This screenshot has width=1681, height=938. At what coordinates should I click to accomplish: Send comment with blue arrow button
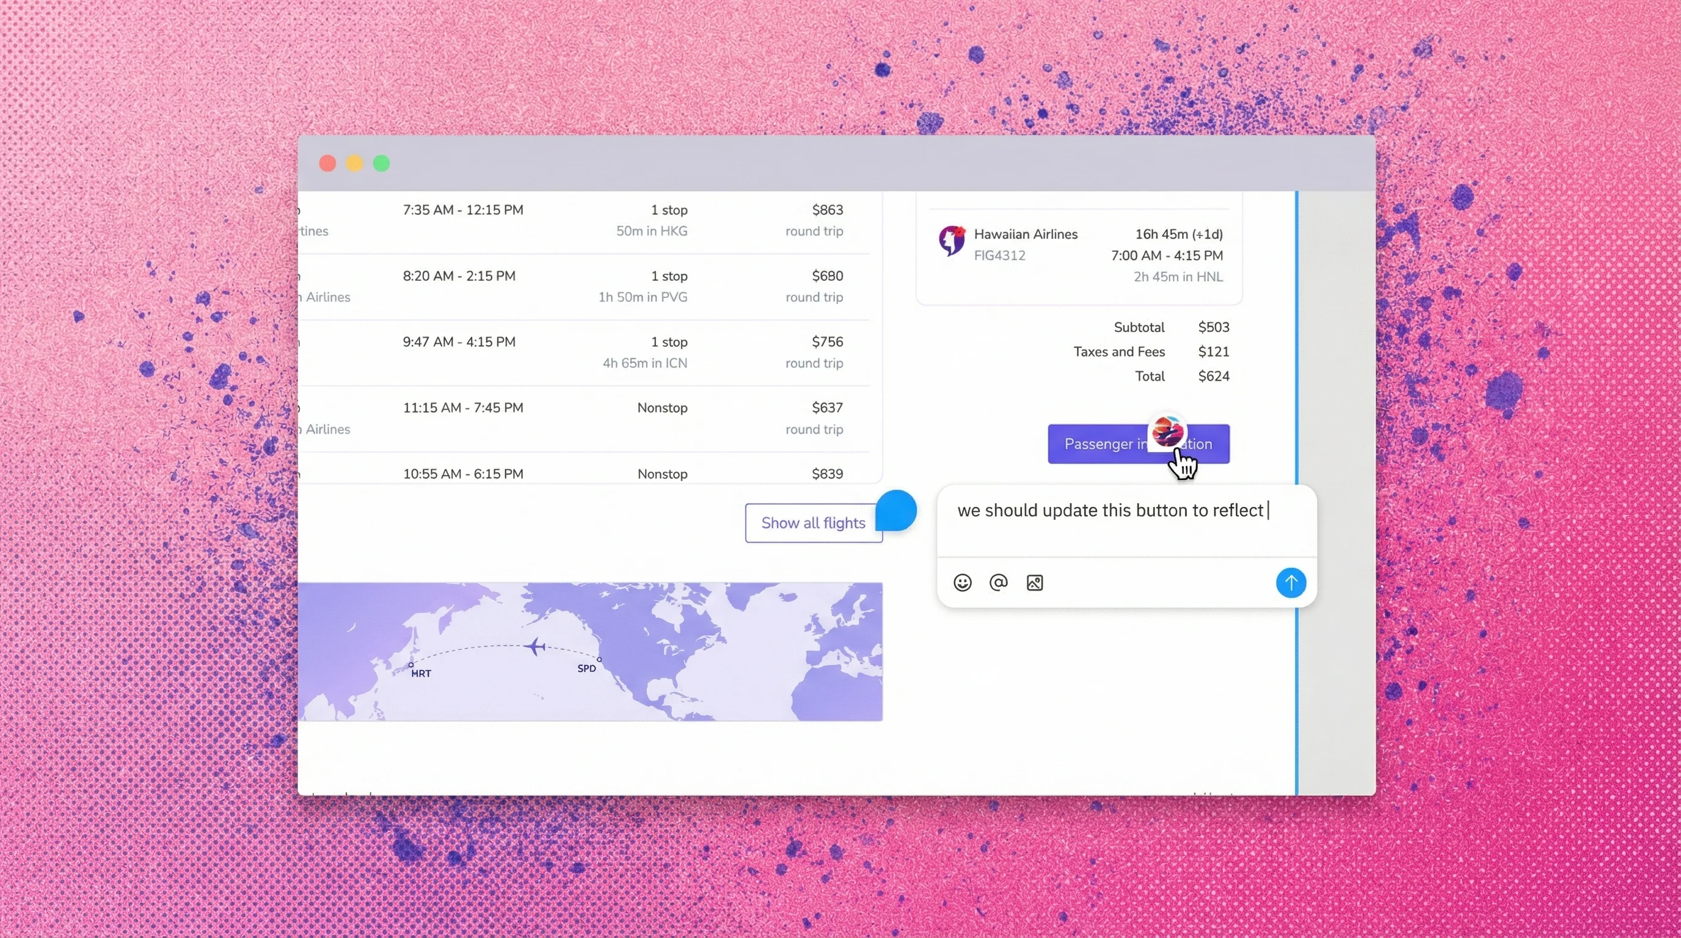point(1290,583)
